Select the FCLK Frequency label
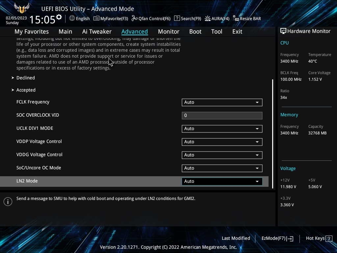This screenshot has height=253, width=337. 33,102
